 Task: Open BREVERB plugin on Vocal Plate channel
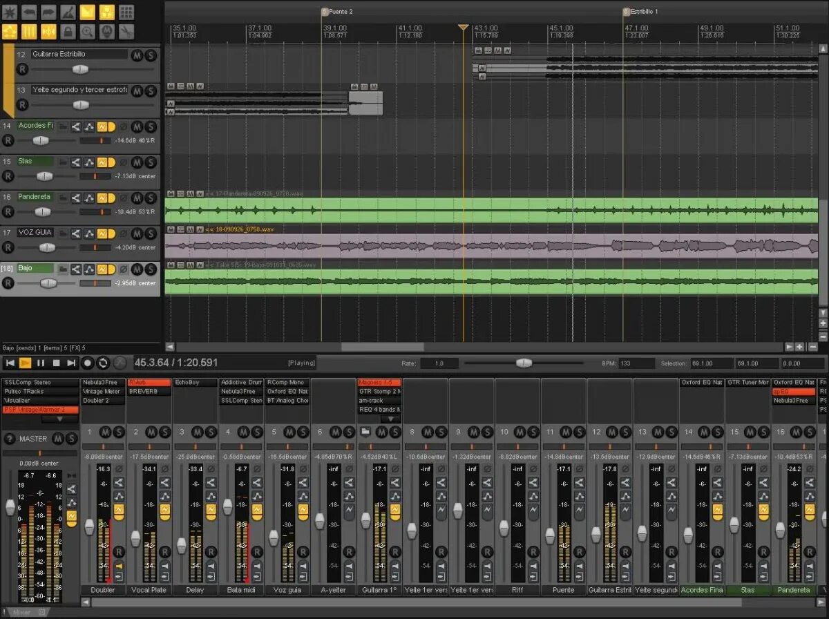pos(149,391)
